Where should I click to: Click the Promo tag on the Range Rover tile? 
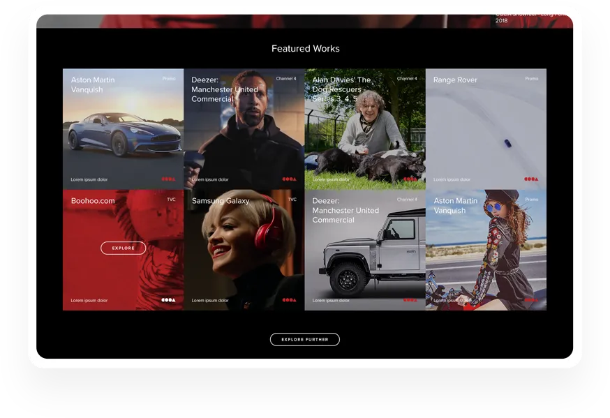tap(531, 79)
